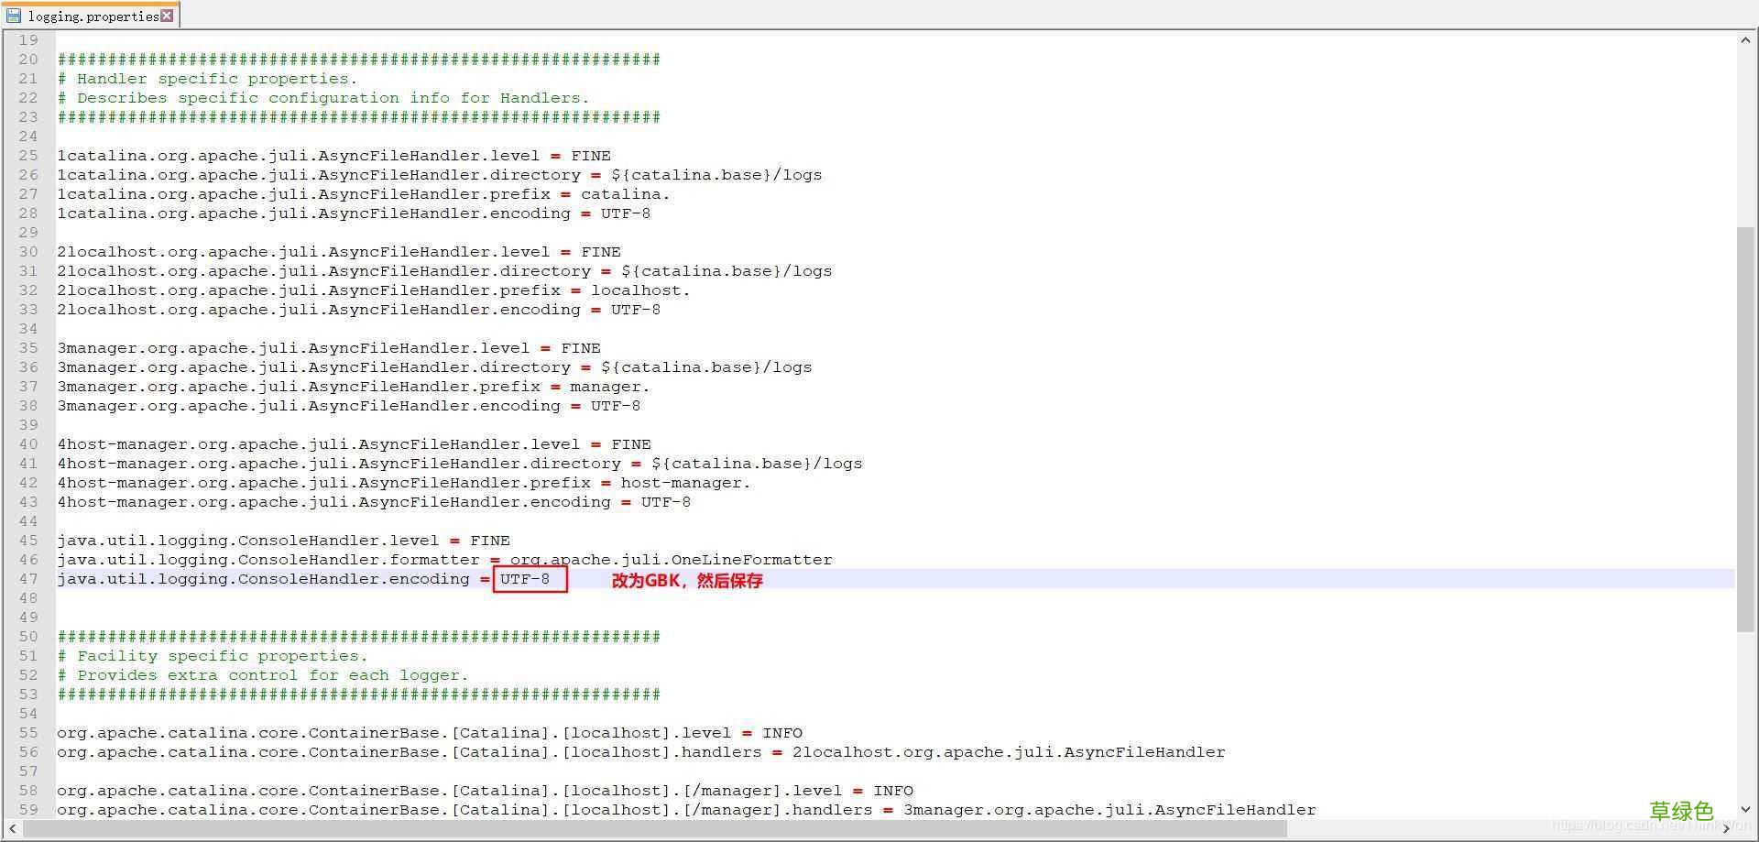The width and height of the screenshot is (1759, 842).
Task: Click the horizontal scrollbar left arrow
Action: click(x=12, y=828)
